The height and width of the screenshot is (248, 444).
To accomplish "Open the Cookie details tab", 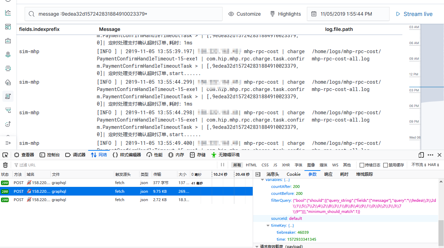I will click(x=294, y=174).
